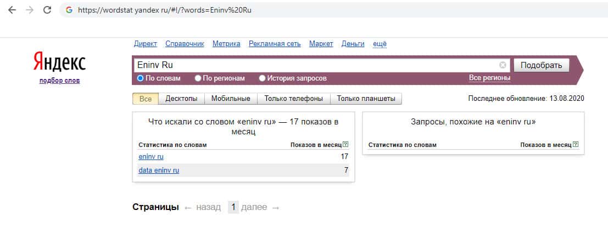The height and width of the screenshot is (233, 608).
Task: Select the История запросов radio button
Action: pyautogui.click(x=262, y=78)
